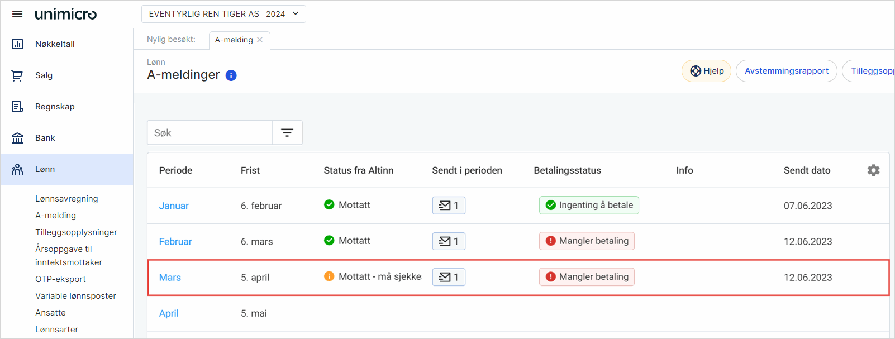Viewport: 895px width, 339px height.
Task: Open the Avstemmingsrapport
Action: 786,71
